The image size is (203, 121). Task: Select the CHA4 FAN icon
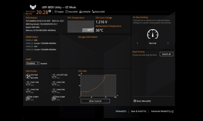coord(54,91)
